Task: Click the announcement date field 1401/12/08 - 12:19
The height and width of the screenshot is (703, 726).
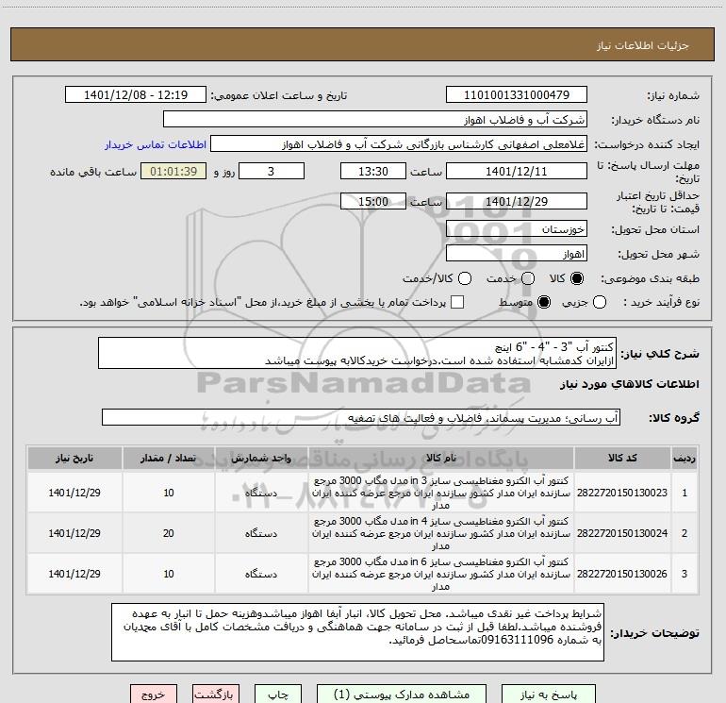Action: point(136,95)
